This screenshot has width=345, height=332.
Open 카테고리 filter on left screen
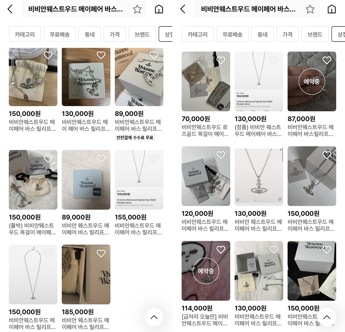[x=25, y=34]
